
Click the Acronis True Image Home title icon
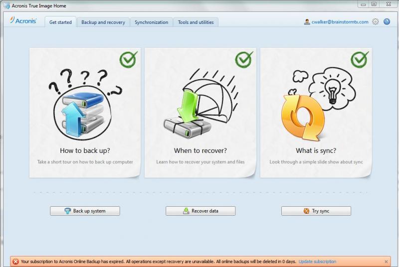pos(6,5)
